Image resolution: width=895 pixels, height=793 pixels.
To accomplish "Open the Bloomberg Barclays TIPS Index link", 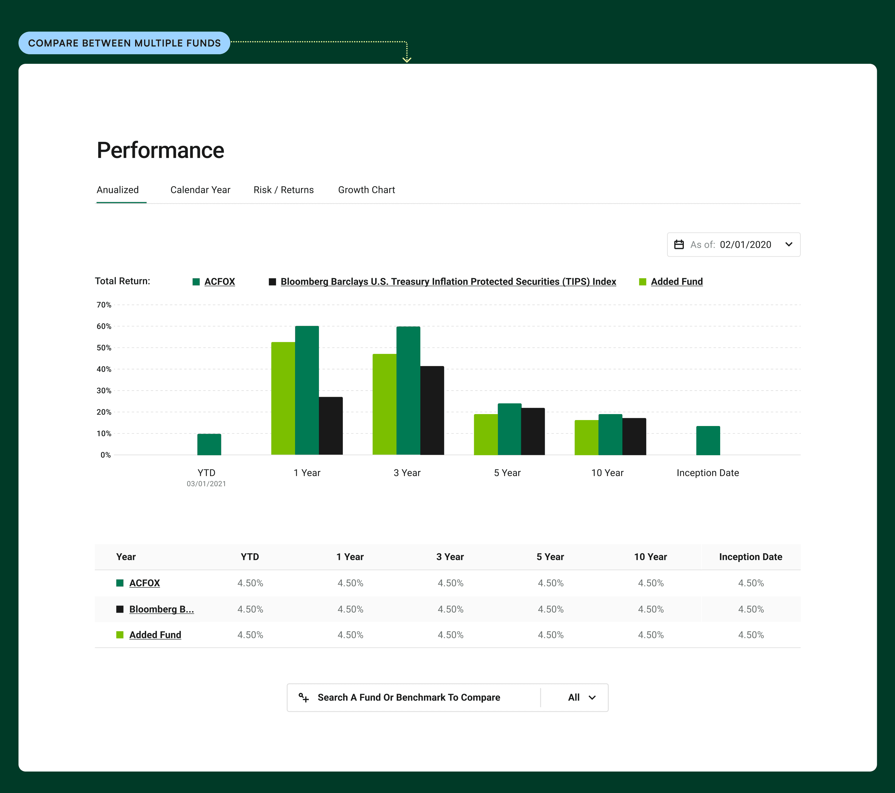I will tap(448, 282).
